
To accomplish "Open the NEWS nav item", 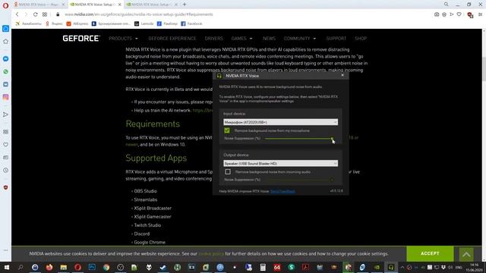I will (269, 39).
